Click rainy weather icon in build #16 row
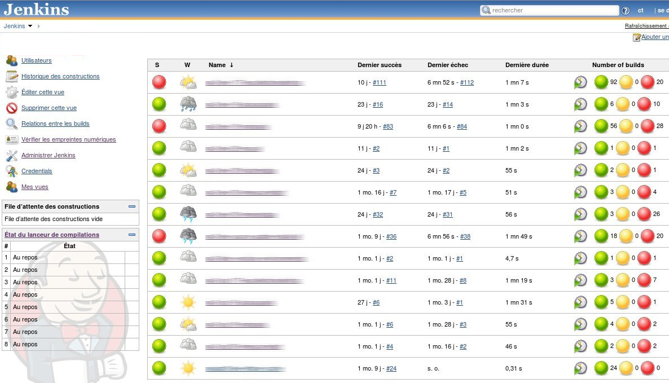The width and height of the screenshot is (669, 383). click(188, 104)
